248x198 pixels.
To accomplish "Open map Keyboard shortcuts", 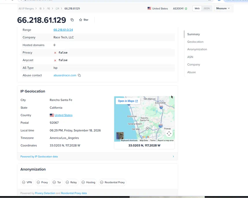I will 129,140.
